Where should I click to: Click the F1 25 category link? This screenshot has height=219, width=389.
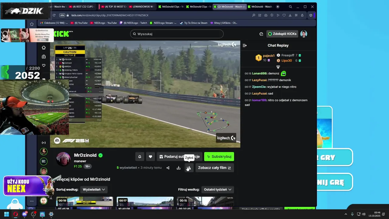tap(78, 166)
